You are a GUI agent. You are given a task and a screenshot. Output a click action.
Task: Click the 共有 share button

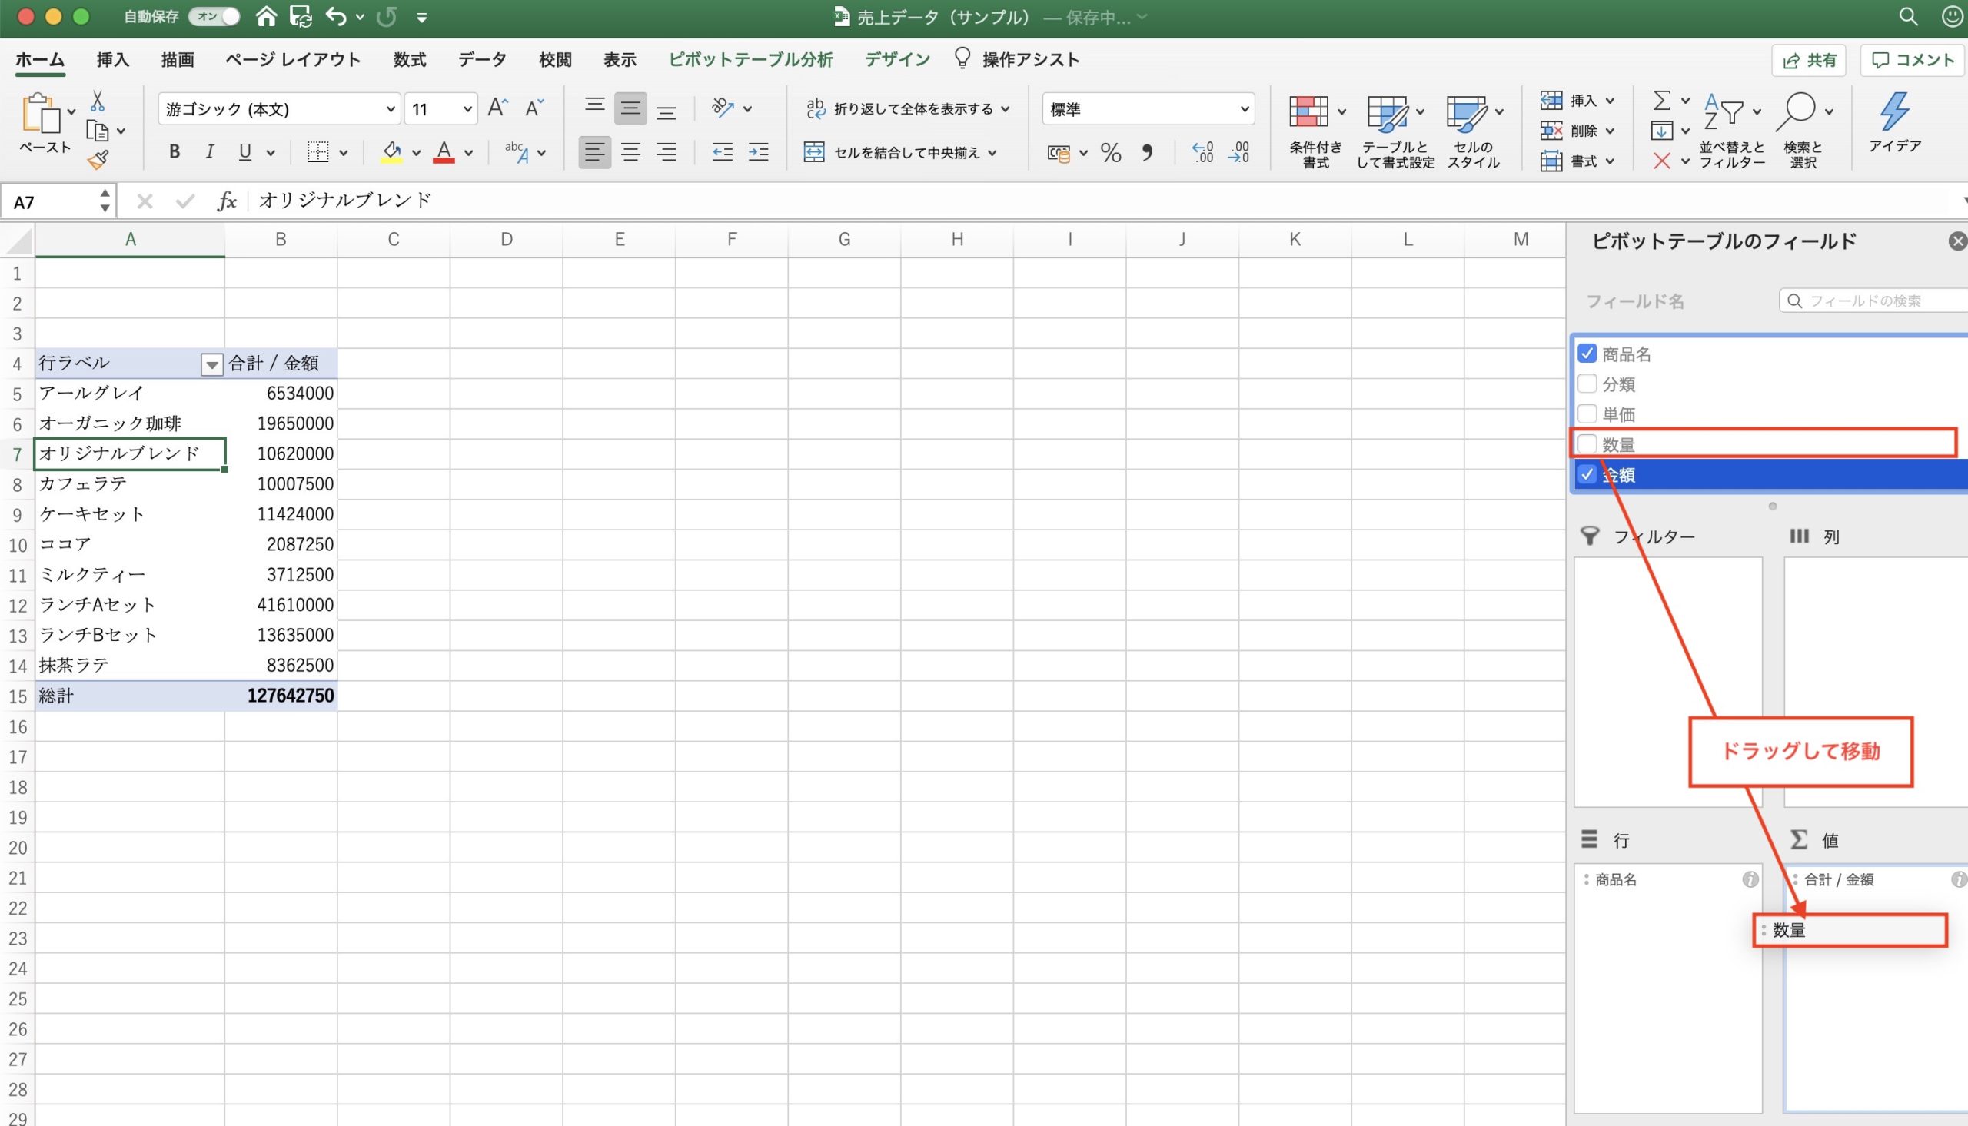coord(1810,60)
